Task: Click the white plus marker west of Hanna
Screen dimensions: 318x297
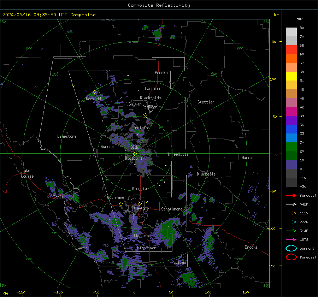Action: tap(200, 142)
